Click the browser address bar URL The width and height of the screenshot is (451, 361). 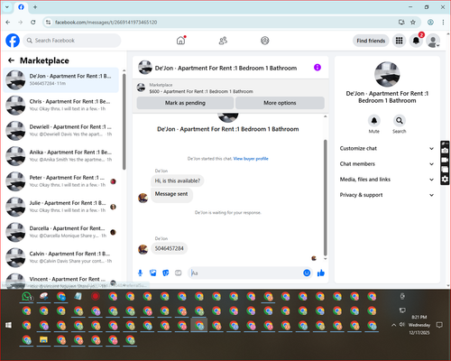point(106,23)
